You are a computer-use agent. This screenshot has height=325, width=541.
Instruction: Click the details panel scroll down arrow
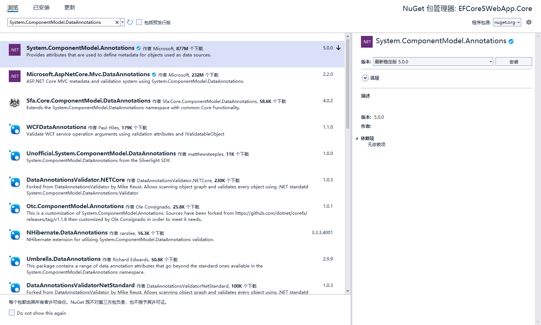[538, 322]
